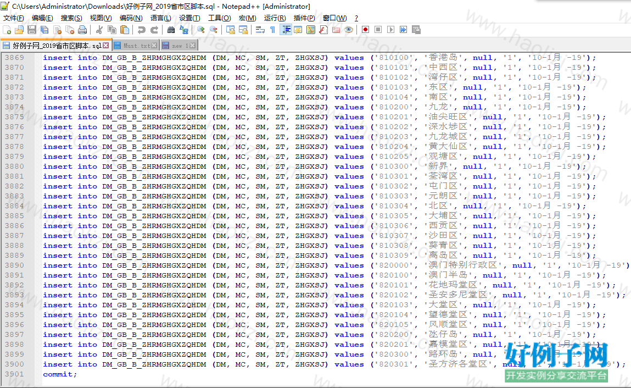Open Find with the binoculars icon
631x388 pixels.
point(171,30)
